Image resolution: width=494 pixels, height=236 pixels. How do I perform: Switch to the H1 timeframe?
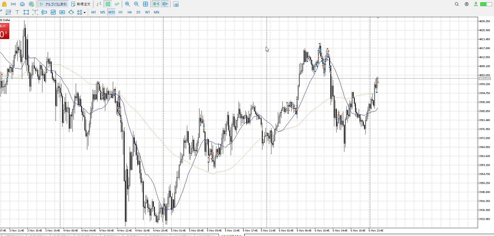(120, 12)
